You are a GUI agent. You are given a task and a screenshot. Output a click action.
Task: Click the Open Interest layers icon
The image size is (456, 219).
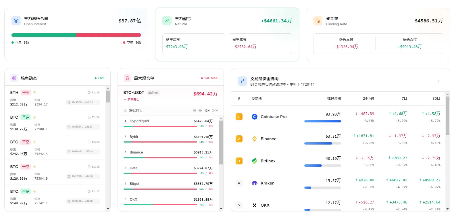(16, 21)
